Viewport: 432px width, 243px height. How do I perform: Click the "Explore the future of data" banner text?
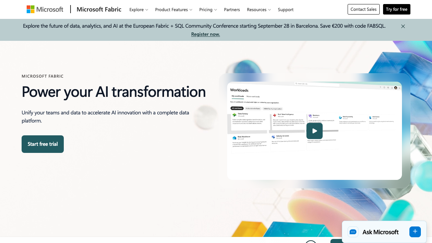click(204, 26)
